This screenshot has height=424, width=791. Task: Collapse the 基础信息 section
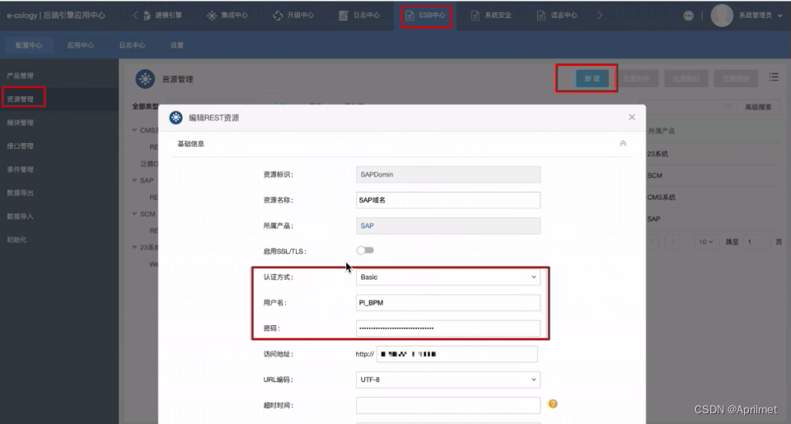tap(623, 144)
